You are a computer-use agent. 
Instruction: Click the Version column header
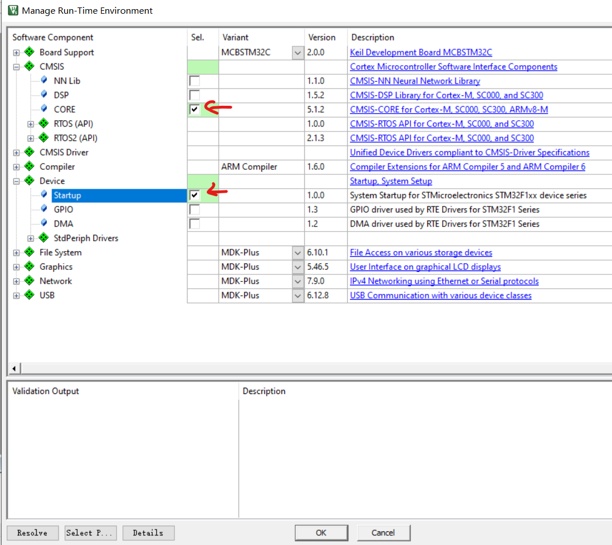321,37
